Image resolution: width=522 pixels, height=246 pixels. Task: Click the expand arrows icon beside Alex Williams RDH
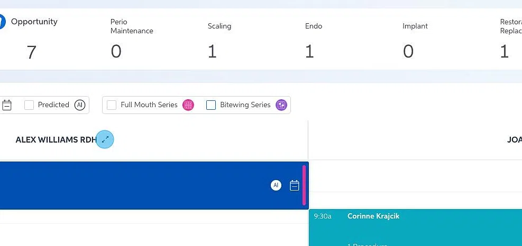pos(105,139)
